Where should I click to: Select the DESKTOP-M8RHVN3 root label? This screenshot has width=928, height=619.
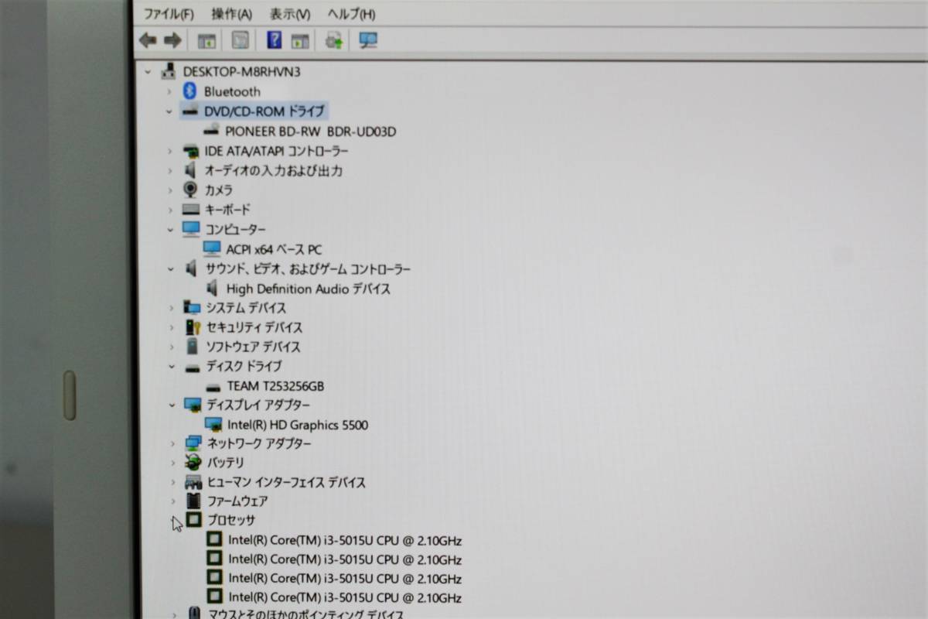[x=241, y=72]
